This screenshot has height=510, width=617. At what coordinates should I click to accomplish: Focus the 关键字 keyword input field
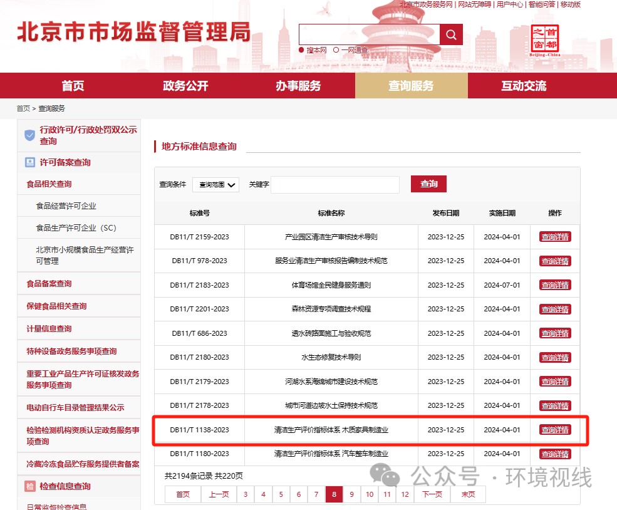tap(335, 185)
